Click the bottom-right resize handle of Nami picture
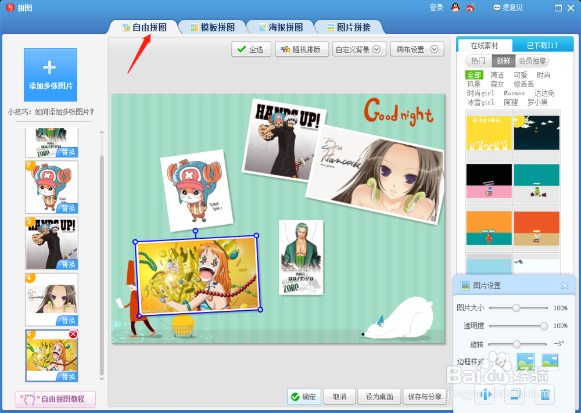The image size is (581, 413). [260, 310]
